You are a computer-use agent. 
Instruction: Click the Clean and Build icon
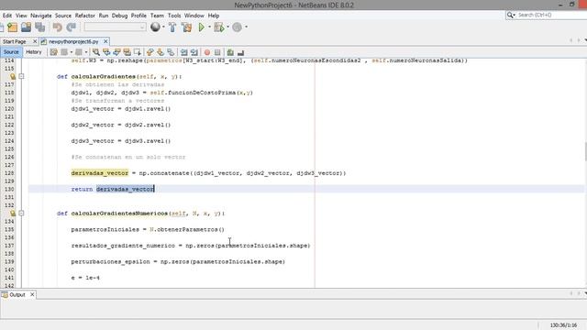186,27
